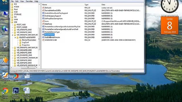
Task: Collapse the VID_045E&PID_04EC&MI_00 key
Action: click(13, 35)
